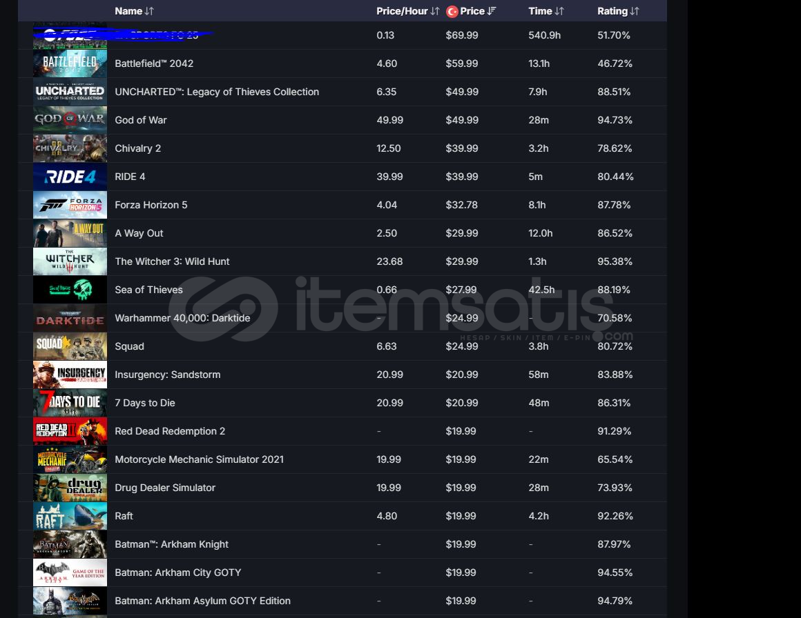
Task: Open UNCHARTED: Legacy of Thieves Collection link
Action: click(x=217, y=92)
